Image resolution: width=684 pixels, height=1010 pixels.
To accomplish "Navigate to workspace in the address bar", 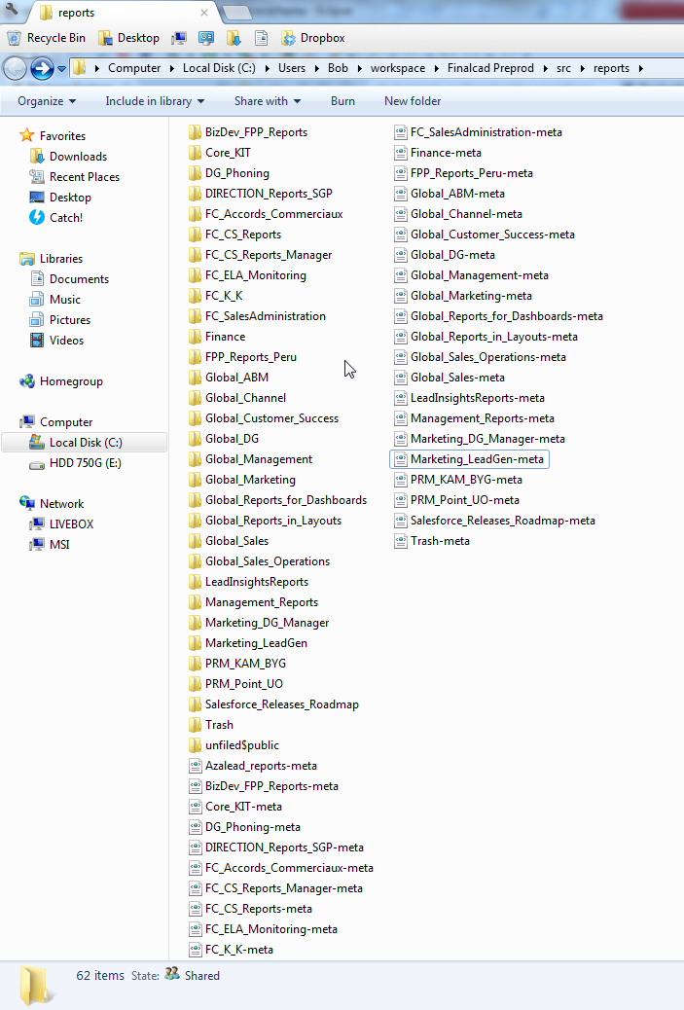I will [x=397, y=68].
